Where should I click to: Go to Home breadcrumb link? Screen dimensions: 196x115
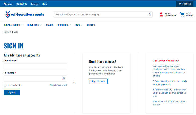tap(6, 32)
